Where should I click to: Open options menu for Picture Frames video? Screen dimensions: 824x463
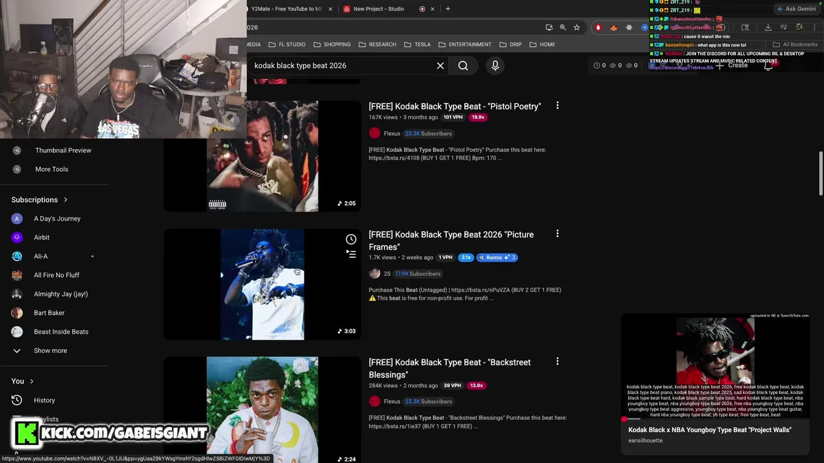tap(557, 234)
